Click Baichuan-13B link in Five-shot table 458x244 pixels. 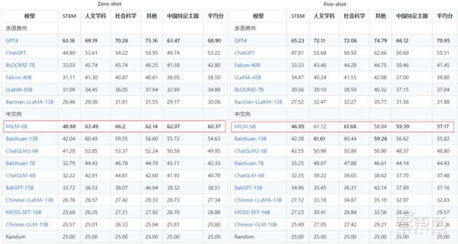tap(250, 139)
